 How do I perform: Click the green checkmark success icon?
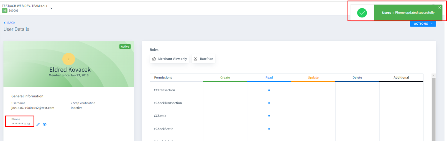coord(362,13)
